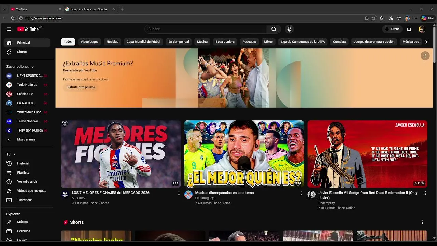Expand the Suscripciones section
The height and width of the screenshot is (246, 437).
(20, 67)
